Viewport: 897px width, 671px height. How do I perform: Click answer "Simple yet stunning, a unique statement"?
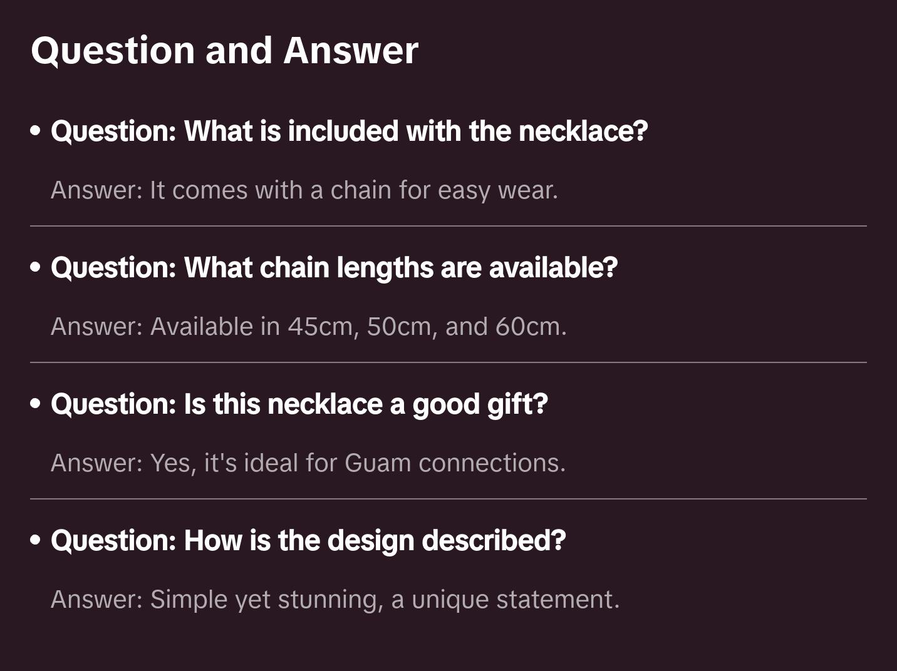[x=334, y=599]
